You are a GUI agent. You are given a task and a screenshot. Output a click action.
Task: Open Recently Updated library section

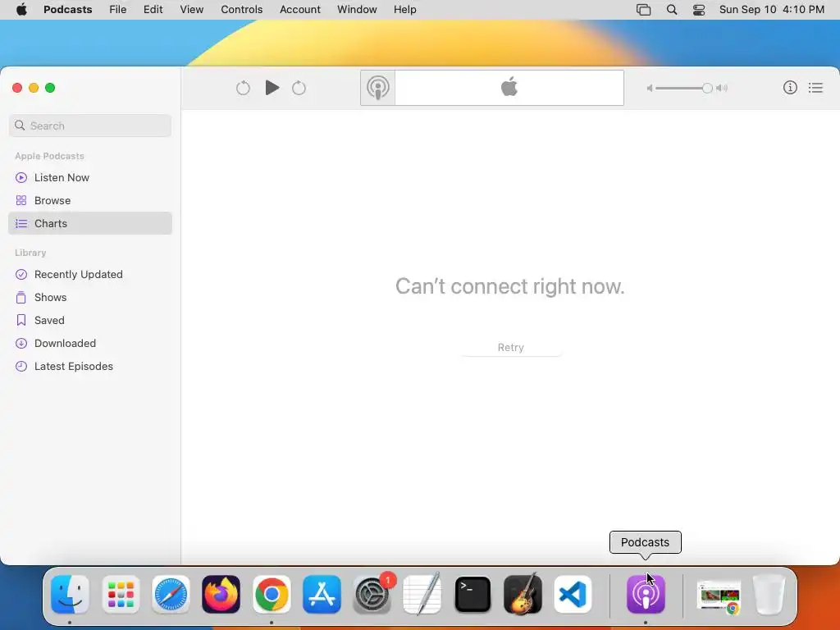(x=90, y=274)
